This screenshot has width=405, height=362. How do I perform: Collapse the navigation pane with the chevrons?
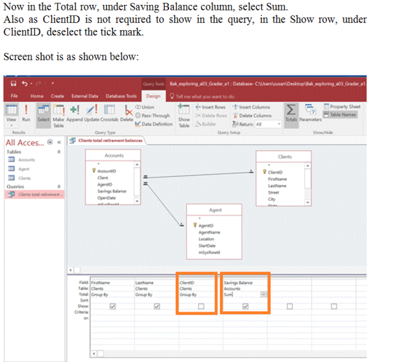coord(59,142)
